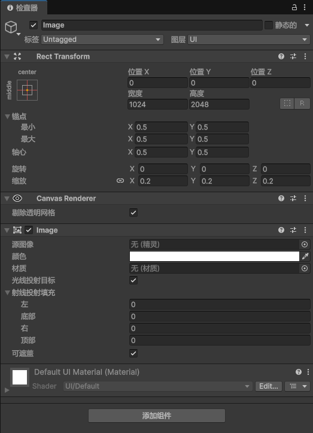Collapse the anchors foldout section

[7, 117]
